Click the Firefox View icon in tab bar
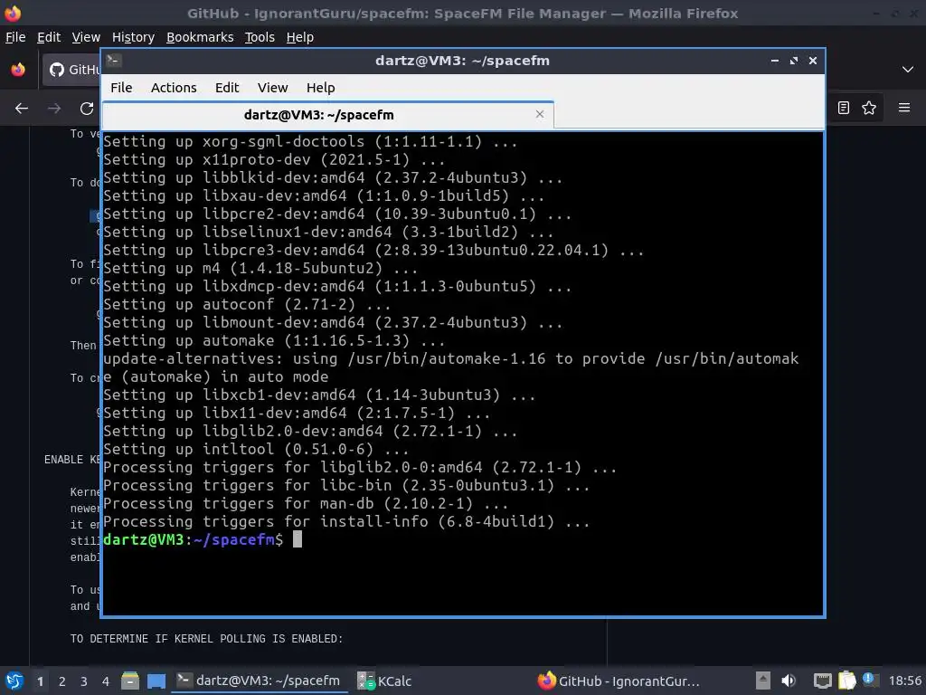 click(x=18, y=70)
